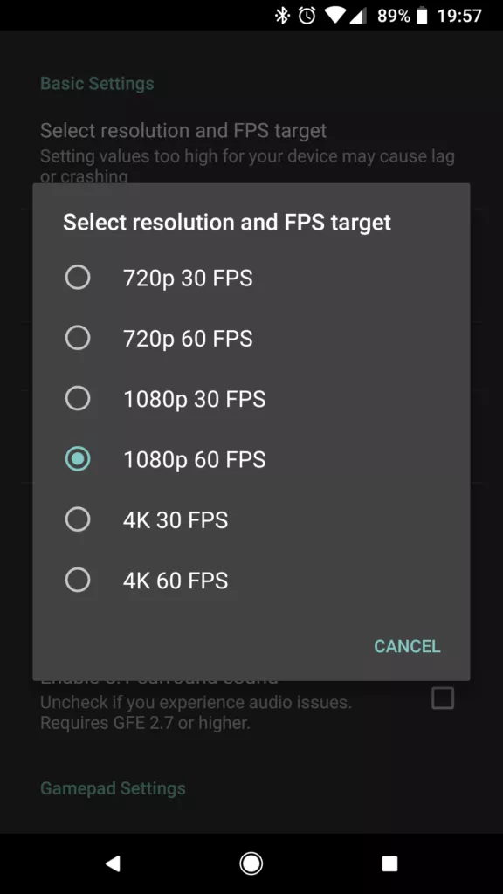This screenshot has height=894, width=503.
Task: Select the 4K 30 FPS radio button
Action: point(78,519)
